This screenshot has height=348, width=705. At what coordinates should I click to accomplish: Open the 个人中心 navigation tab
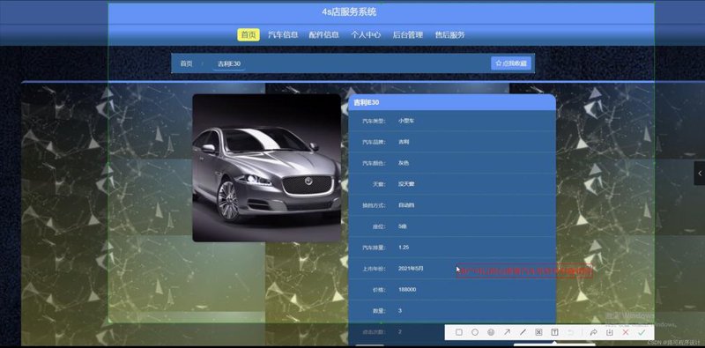[x=366, y=34]
